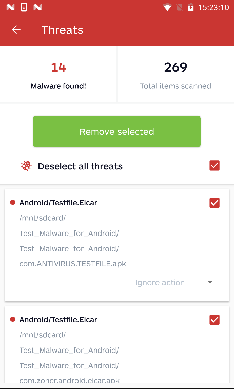Go back using the arrow icon
Image resolution: width=234 pixels, height=389 pixels.
[16, 30]
